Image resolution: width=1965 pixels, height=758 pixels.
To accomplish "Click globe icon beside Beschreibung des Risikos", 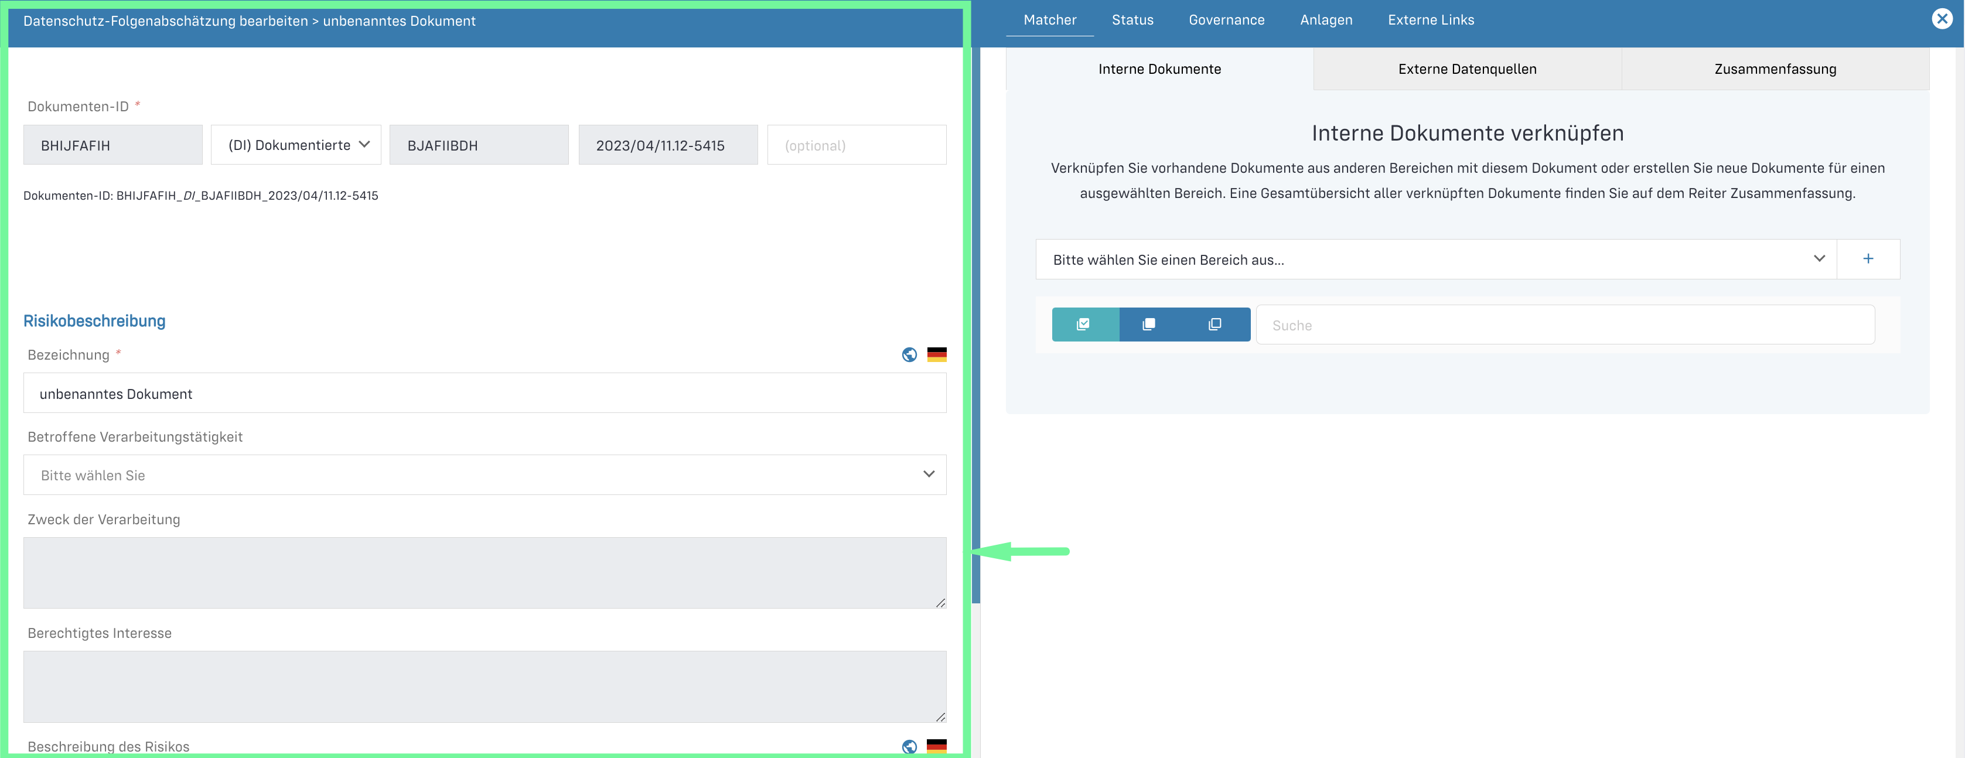I will click(909, 746).
